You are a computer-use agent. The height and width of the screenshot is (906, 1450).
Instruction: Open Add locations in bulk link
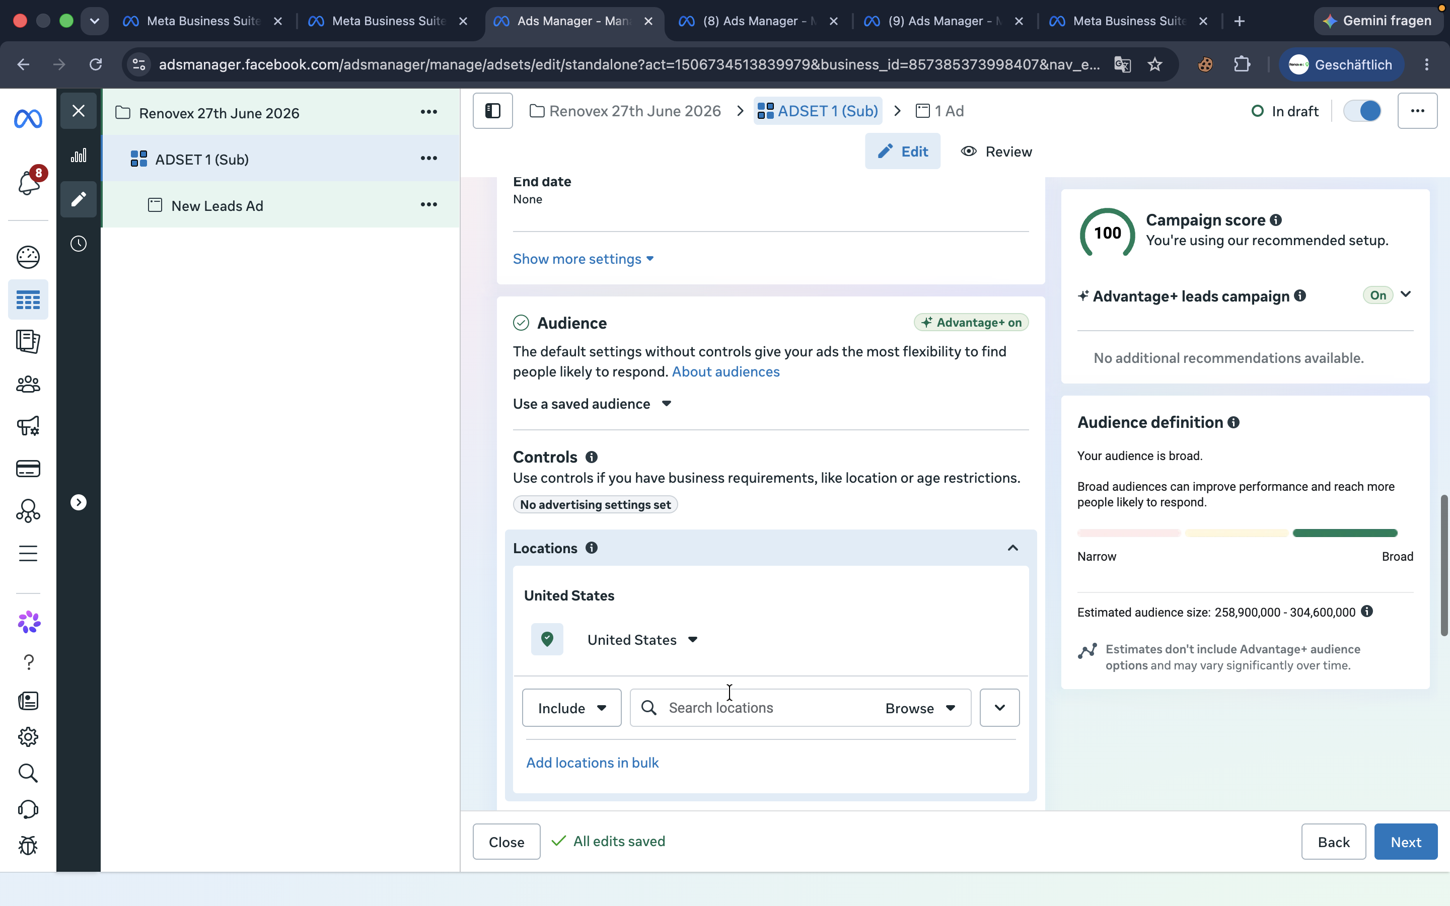[x=592, y=763]
